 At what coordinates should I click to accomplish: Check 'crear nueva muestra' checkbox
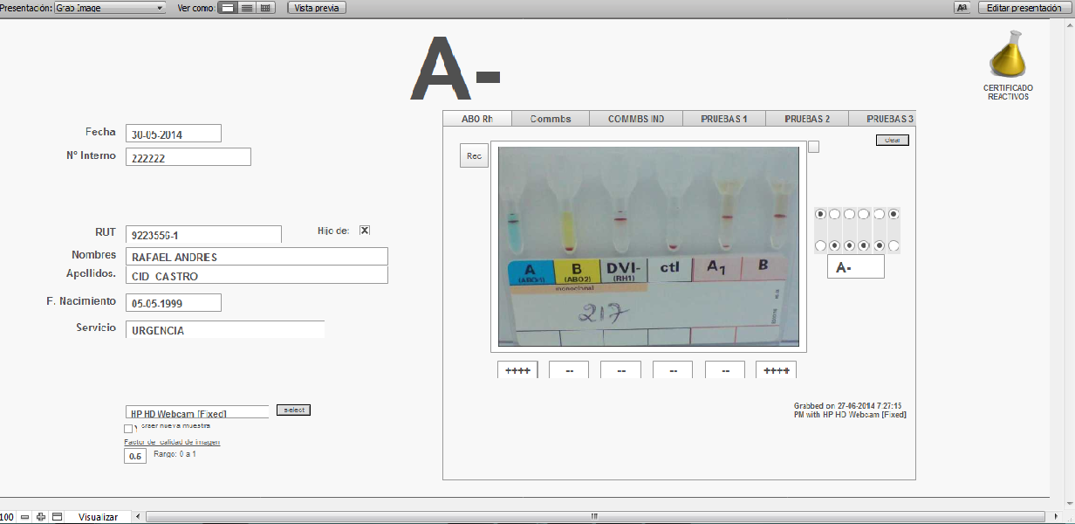pyautogui.click(x=129, y=429)
